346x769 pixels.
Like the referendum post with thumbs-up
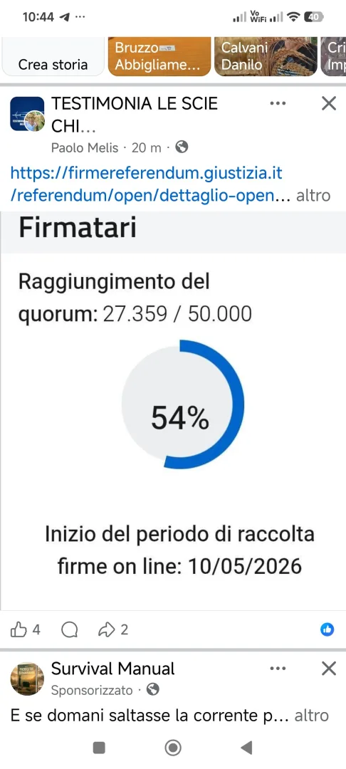coord(19,629)
